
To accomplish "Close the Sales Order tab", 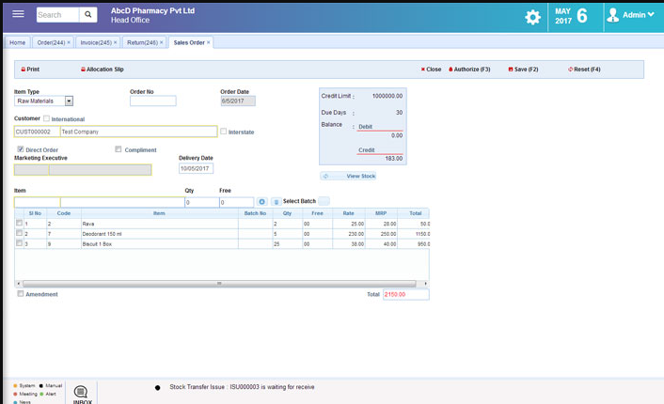I will (209, 42).
